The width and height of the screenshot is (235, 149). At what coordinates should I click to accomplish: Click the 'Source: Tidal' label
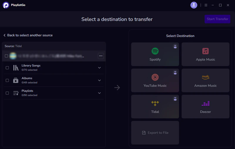(x=13, y=46)
